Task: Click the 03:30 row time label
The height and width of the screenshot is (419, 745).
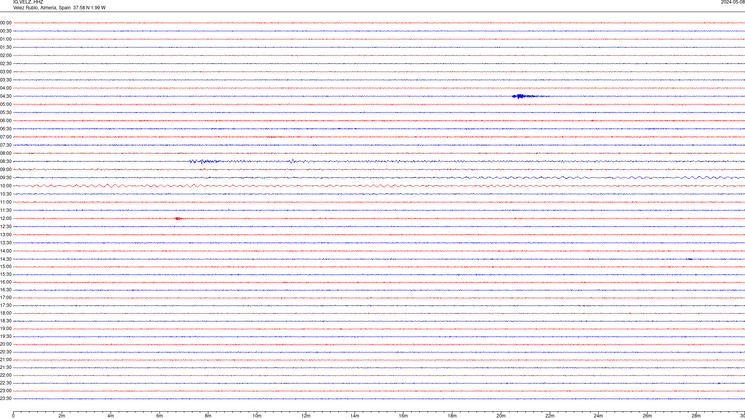Action: (6, 80)
